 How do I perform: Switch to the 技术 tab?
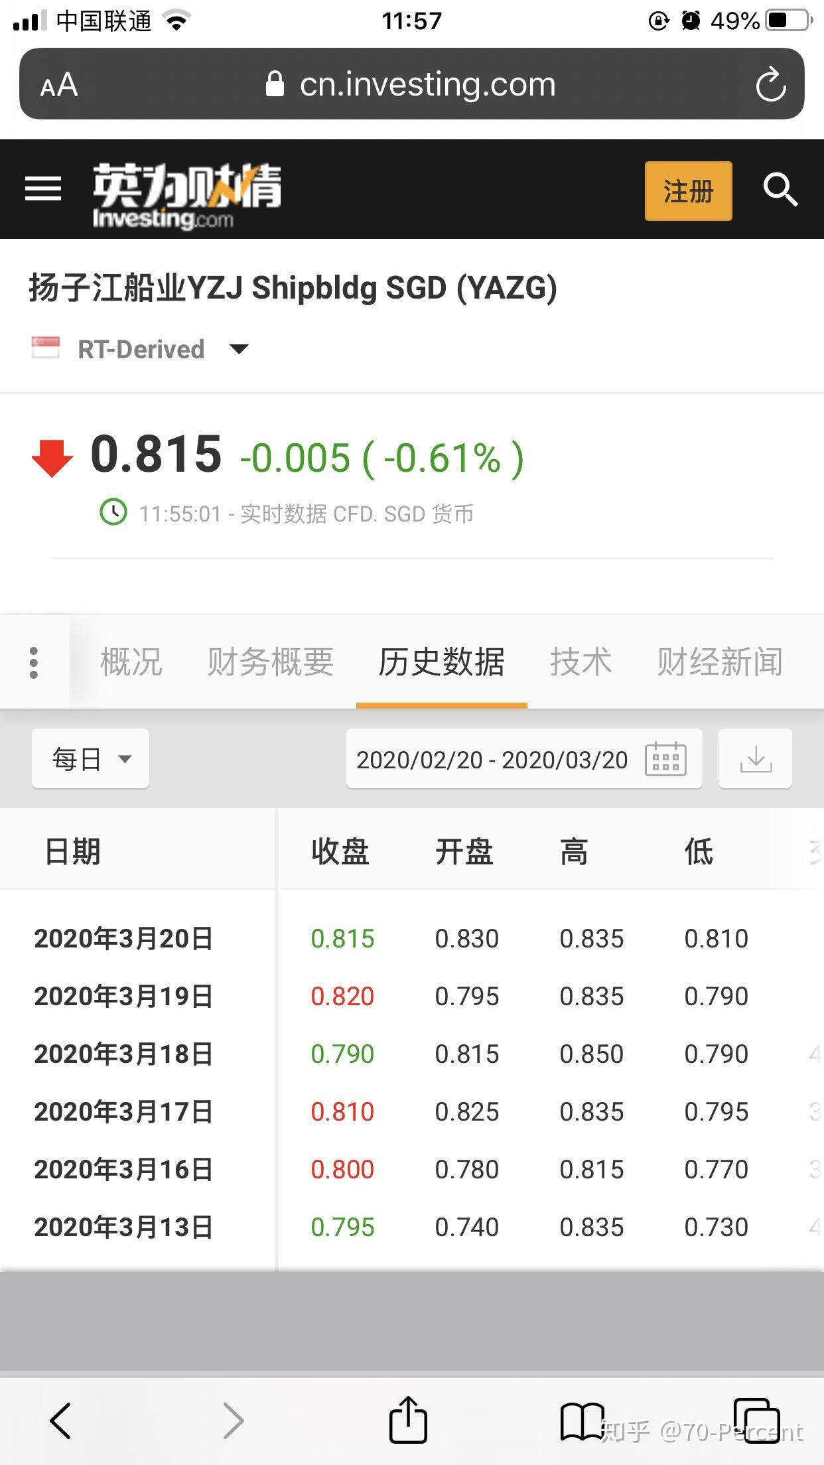click(x=581, y=662)
